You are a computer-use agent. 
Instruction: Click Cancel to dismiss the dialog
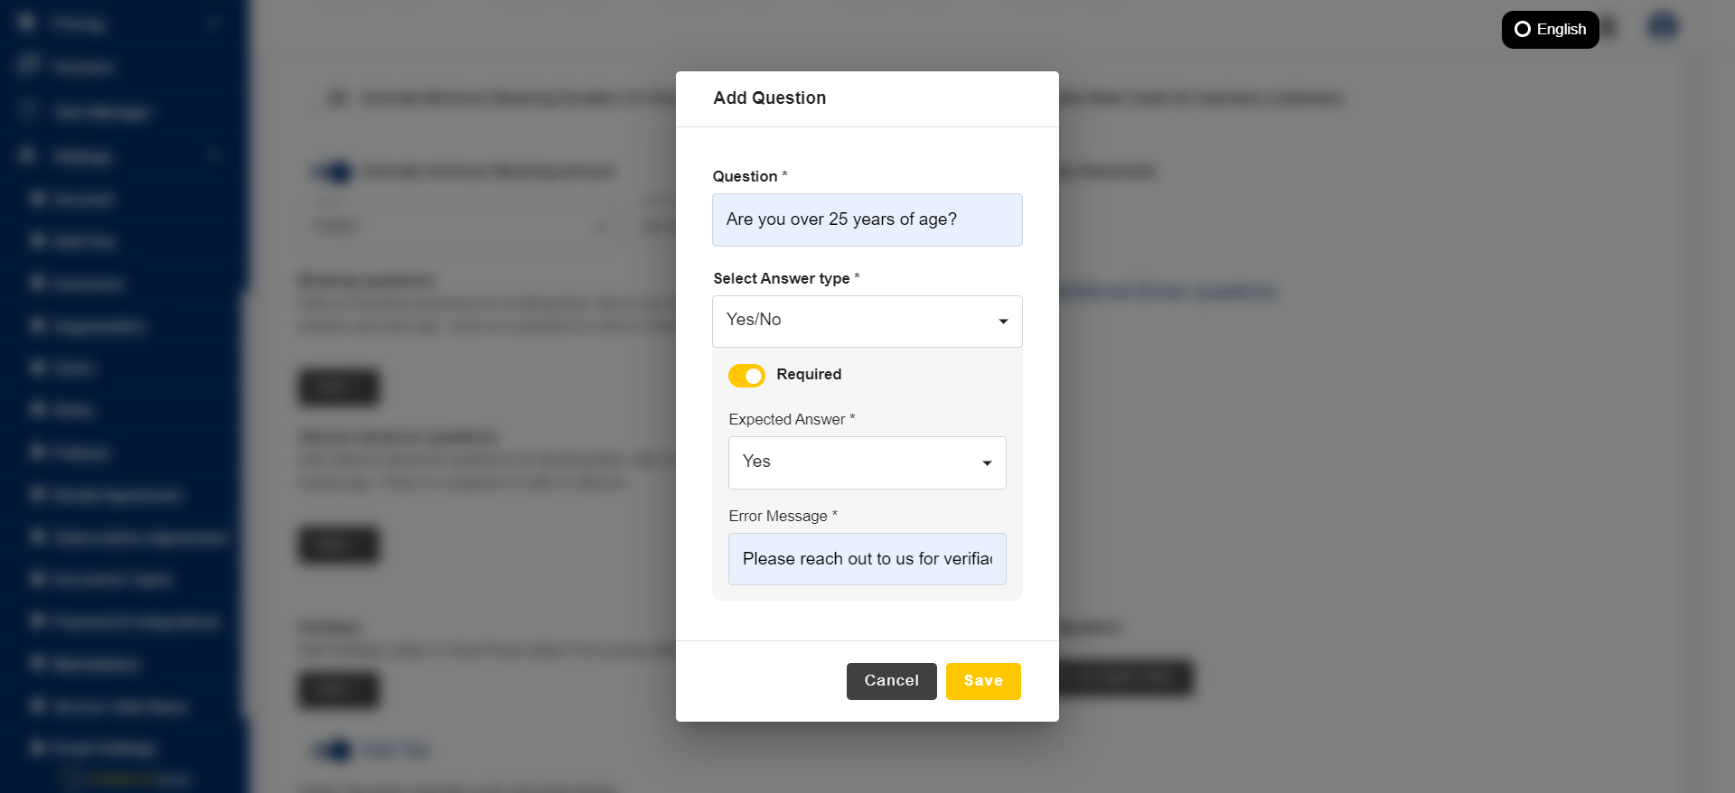pyautogui.click(x=891, y=681)
